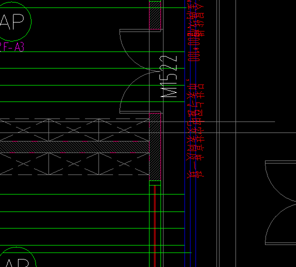Select the hatched wall segment above door
Viewport: 296px width, 267px height.
coord(155,15)
